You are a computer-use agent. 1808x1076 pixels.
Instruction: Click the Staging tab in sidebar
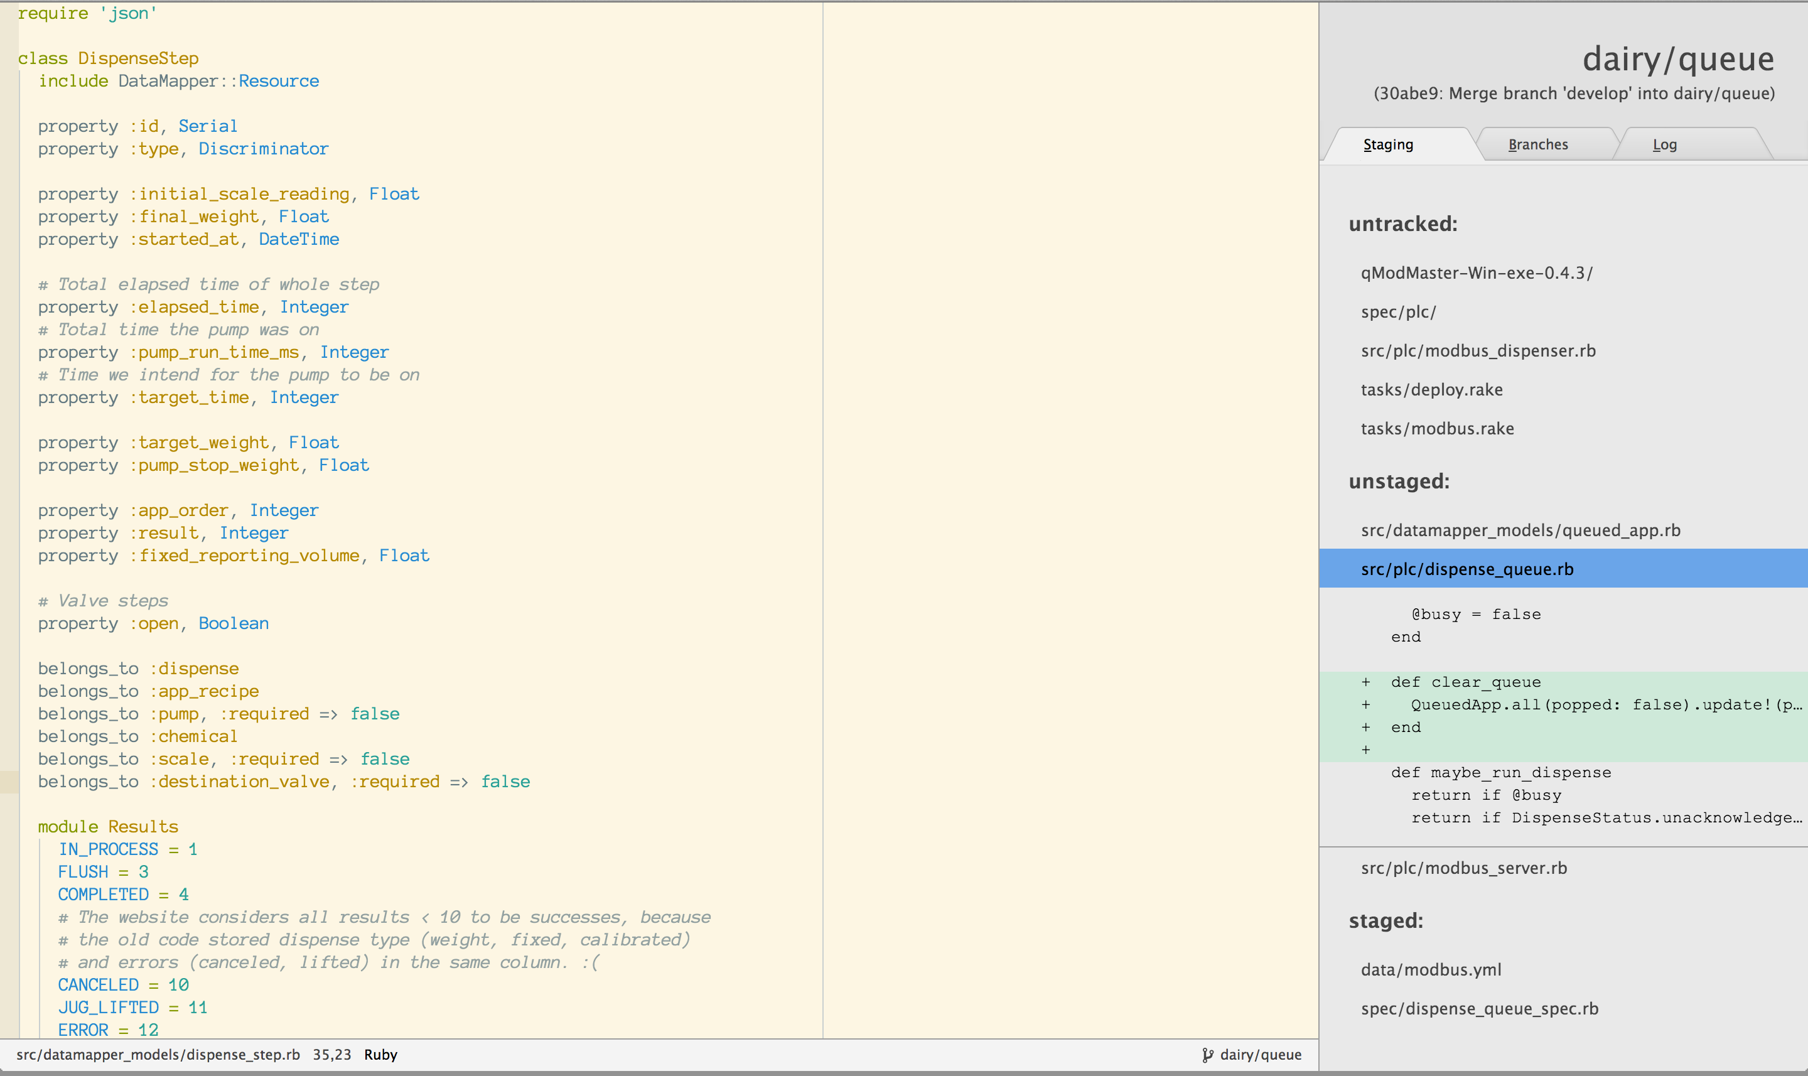(1389, 145)
